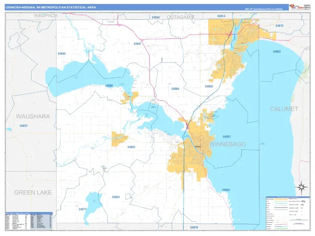
Task: Select ZIP code label 54915
Action: (280, 26)
